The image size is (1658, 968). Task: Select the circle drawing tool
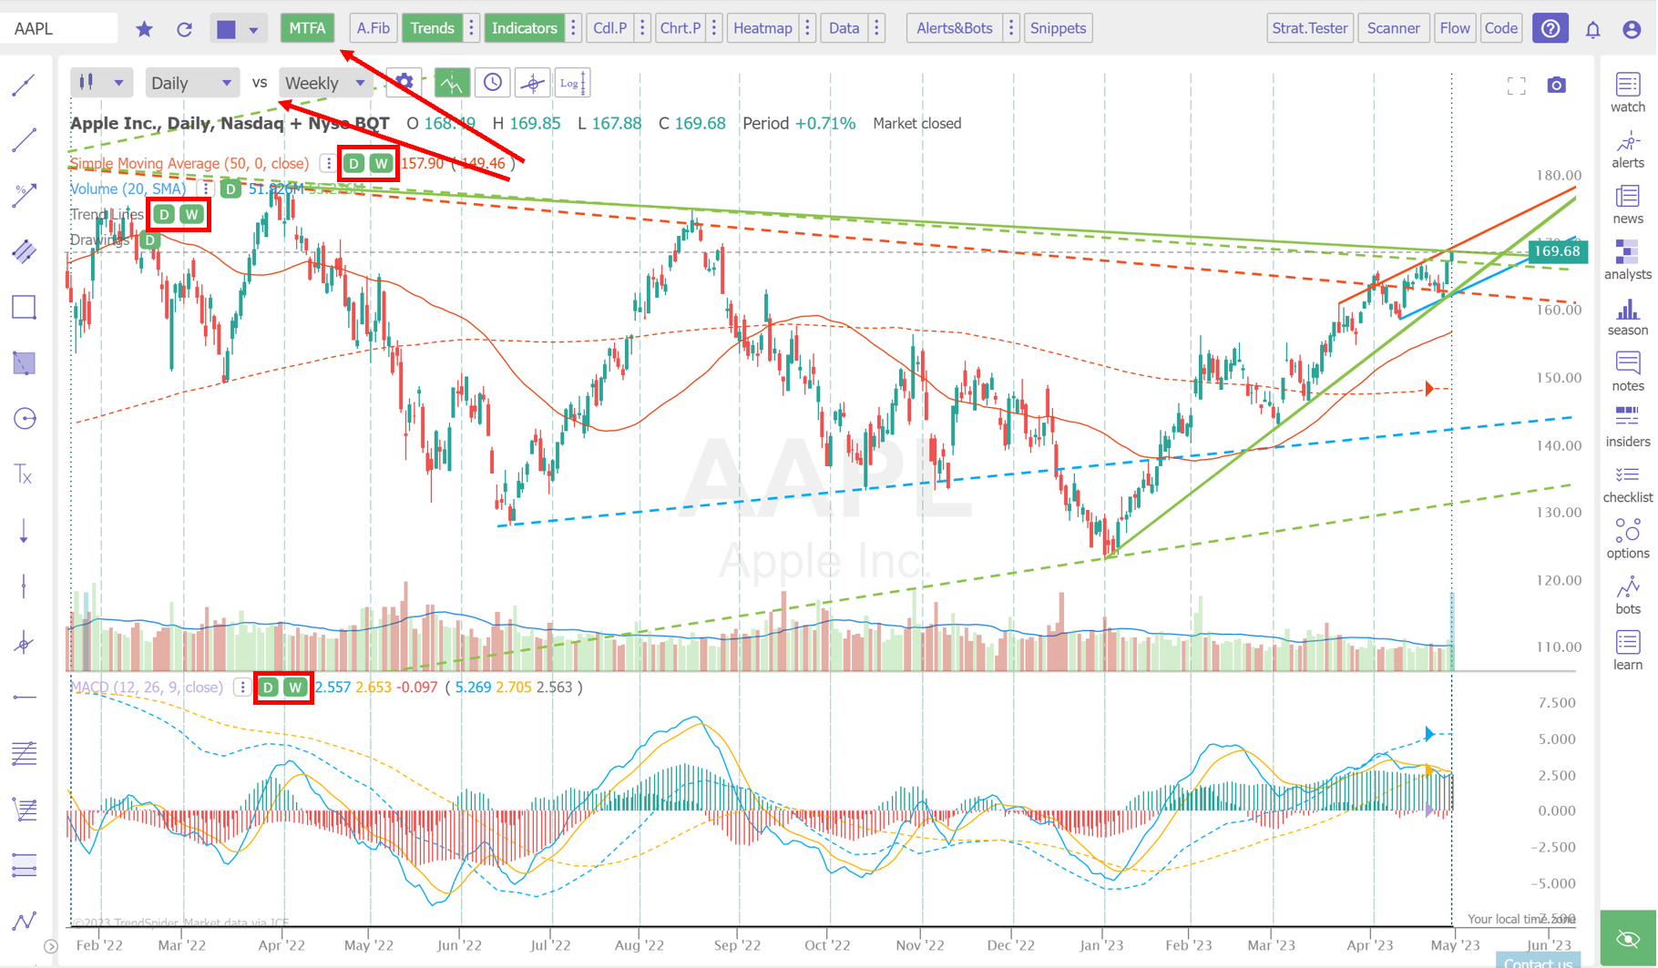[x=25, y=419]
